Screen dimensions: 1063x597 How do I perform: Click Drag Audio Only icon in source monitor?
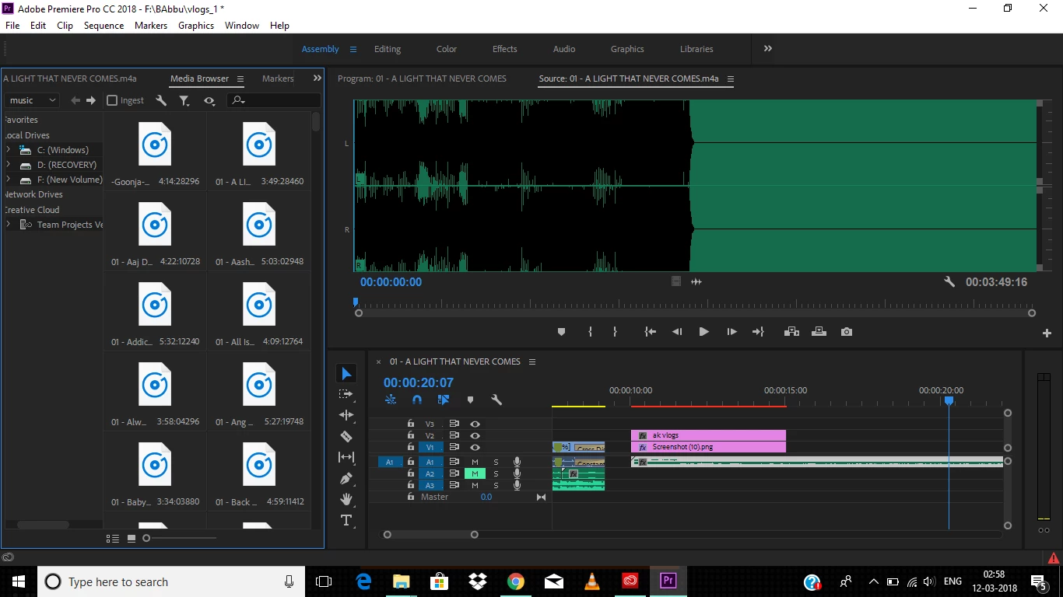click(696, 282)
